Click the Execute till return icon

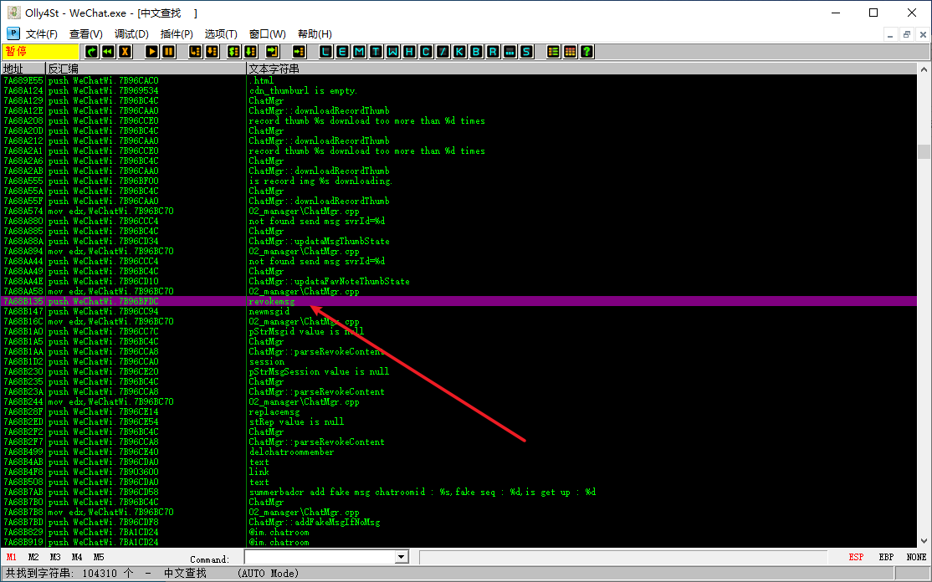tap(273, 52)
